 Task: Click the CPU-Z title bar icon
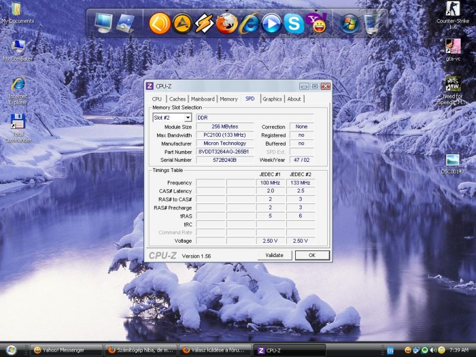(x=149, y=86)
